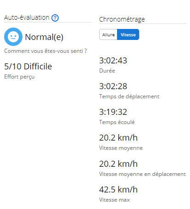Click the Durée label

(107, 71)
